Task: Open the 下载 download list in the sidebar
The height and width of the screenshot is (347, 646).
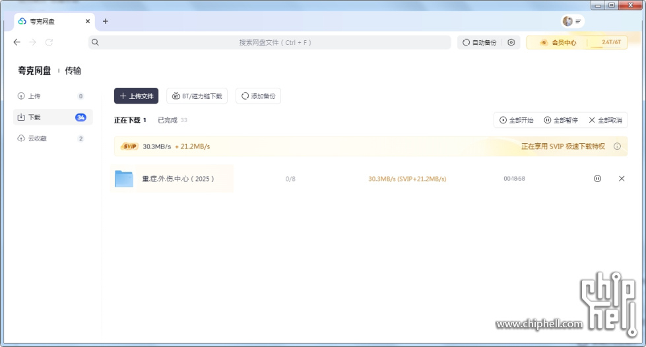Action: [53, 117]
